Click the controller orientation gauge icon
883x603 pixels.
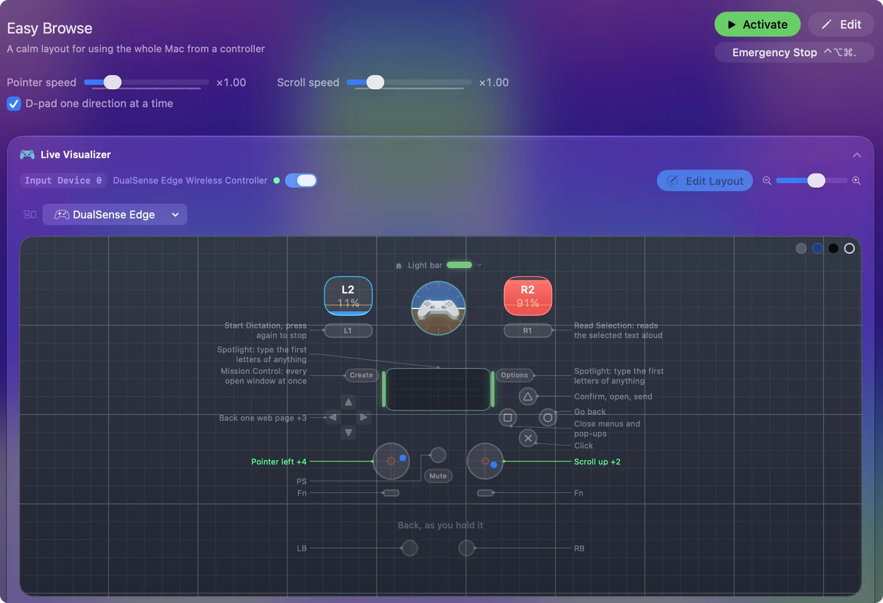click(x=438, y=308)
